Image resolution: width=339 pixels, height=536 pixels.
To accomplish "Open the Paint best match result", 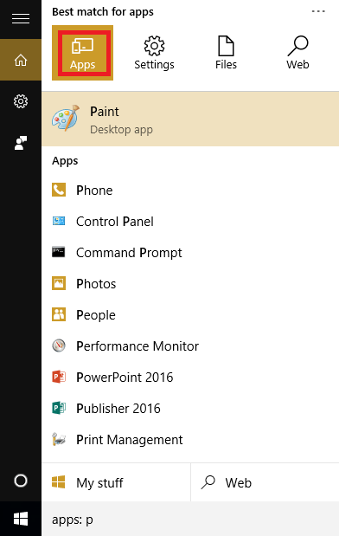I will click(x=190, y=119).
